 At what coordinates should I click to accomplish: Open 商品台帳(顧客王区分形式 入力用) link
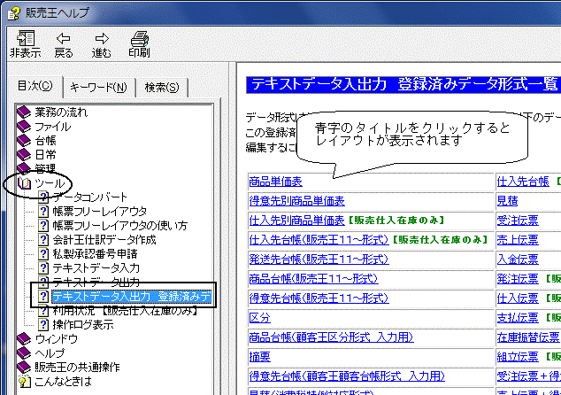coord(331,337)
